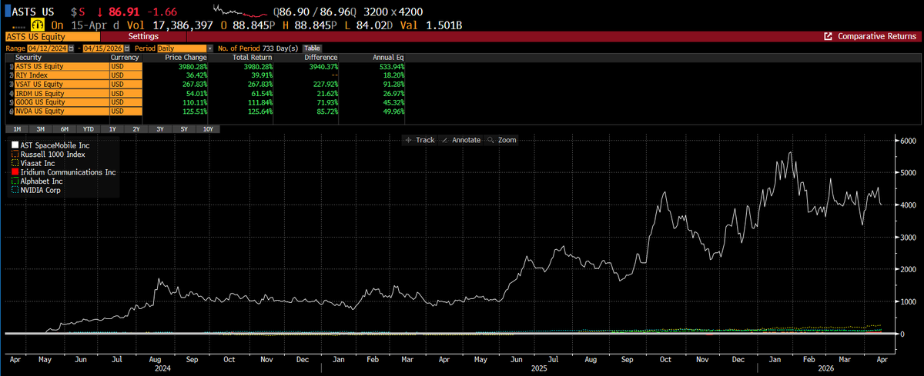Image resolution: width=924 pixels, height=376 pixels.
Task: Click the USD currency cell for NVDA
Action: click(126, 111)
